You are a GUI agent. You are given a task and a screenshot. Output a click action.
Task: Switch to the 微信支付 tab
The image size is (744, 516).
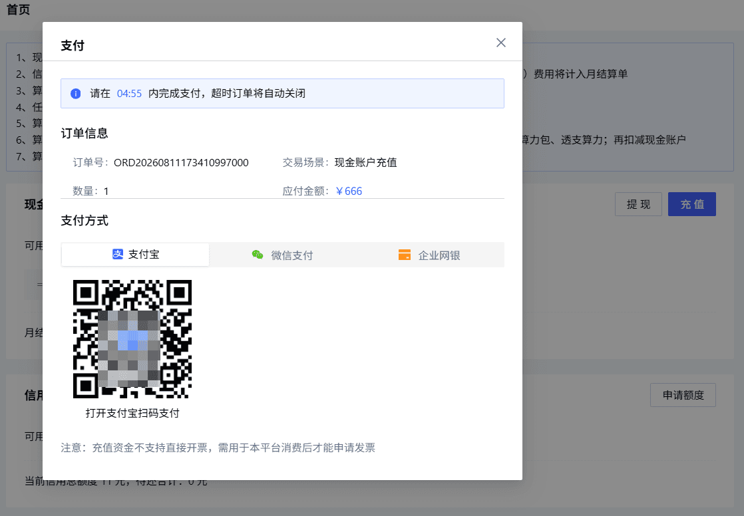(282, 255)
